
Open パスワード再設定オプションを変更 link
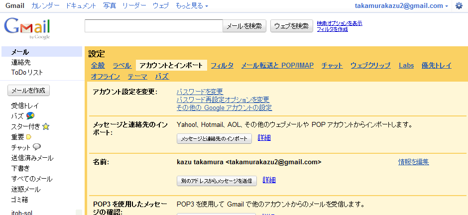[223, 100]
